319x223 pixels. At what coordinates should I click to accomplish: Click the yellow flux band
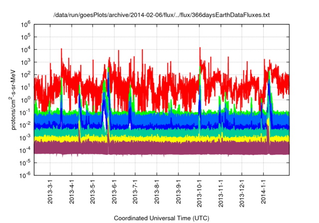pos(150,138)
